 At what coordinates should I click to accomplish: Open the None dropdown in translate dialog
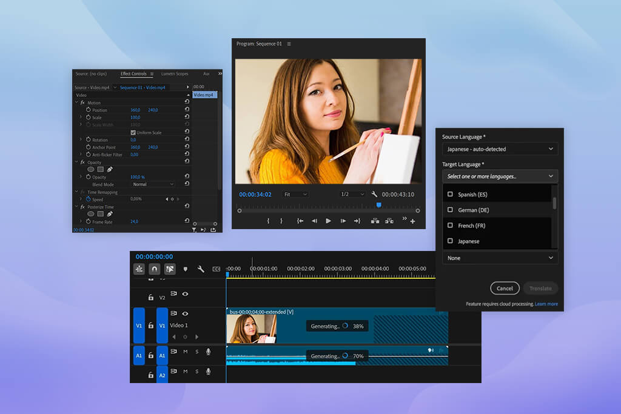point(500,258)
